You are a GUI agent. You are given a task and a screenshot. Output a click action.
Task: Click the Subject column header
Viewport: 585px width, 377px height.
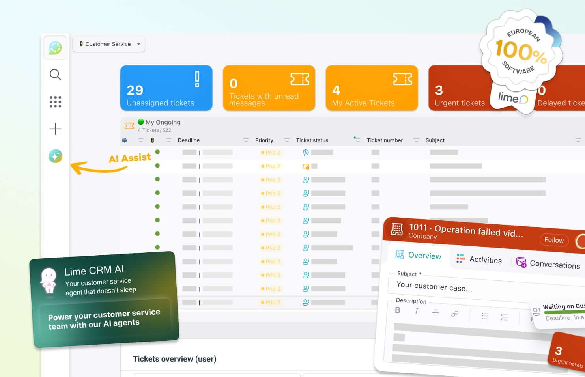[435, 140]
